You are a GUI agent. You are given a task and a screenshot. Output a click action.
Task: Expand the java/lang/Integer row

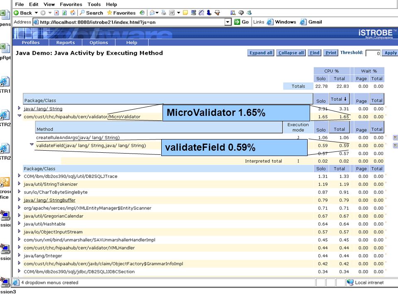coord(19,255)
